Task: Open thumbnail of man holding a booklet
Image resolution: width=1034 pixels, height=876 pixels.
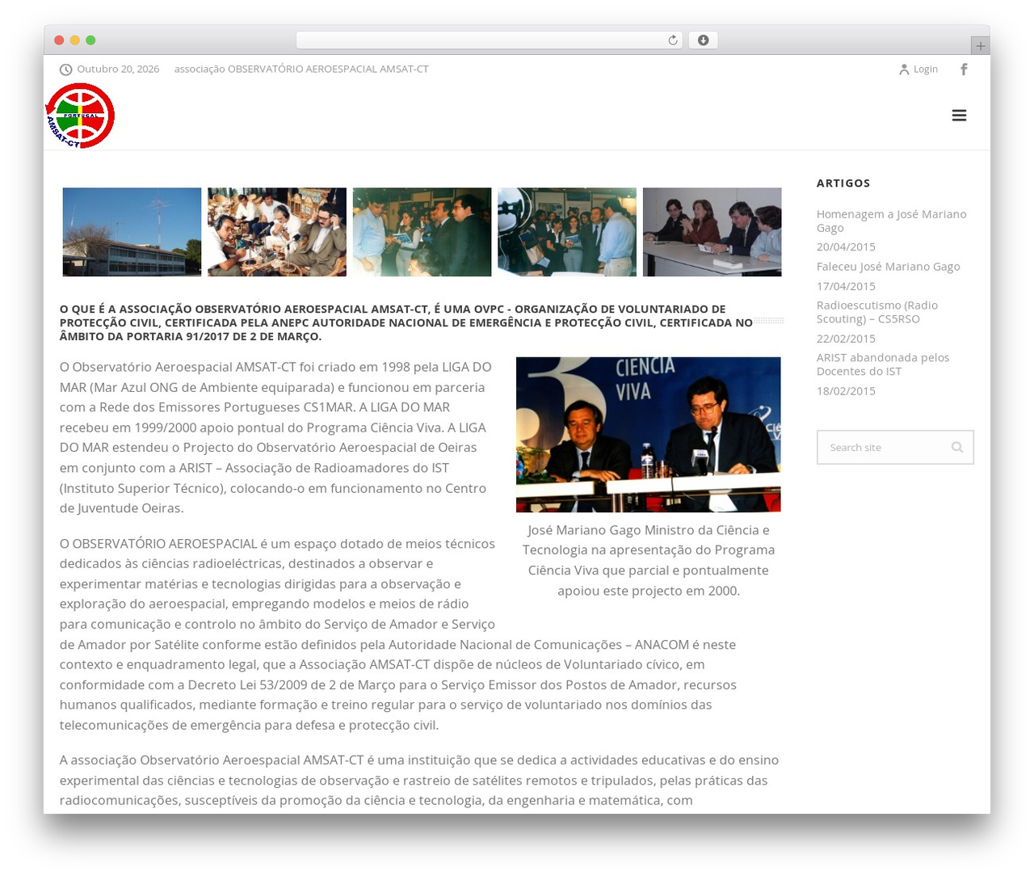Action: [422, 232]
